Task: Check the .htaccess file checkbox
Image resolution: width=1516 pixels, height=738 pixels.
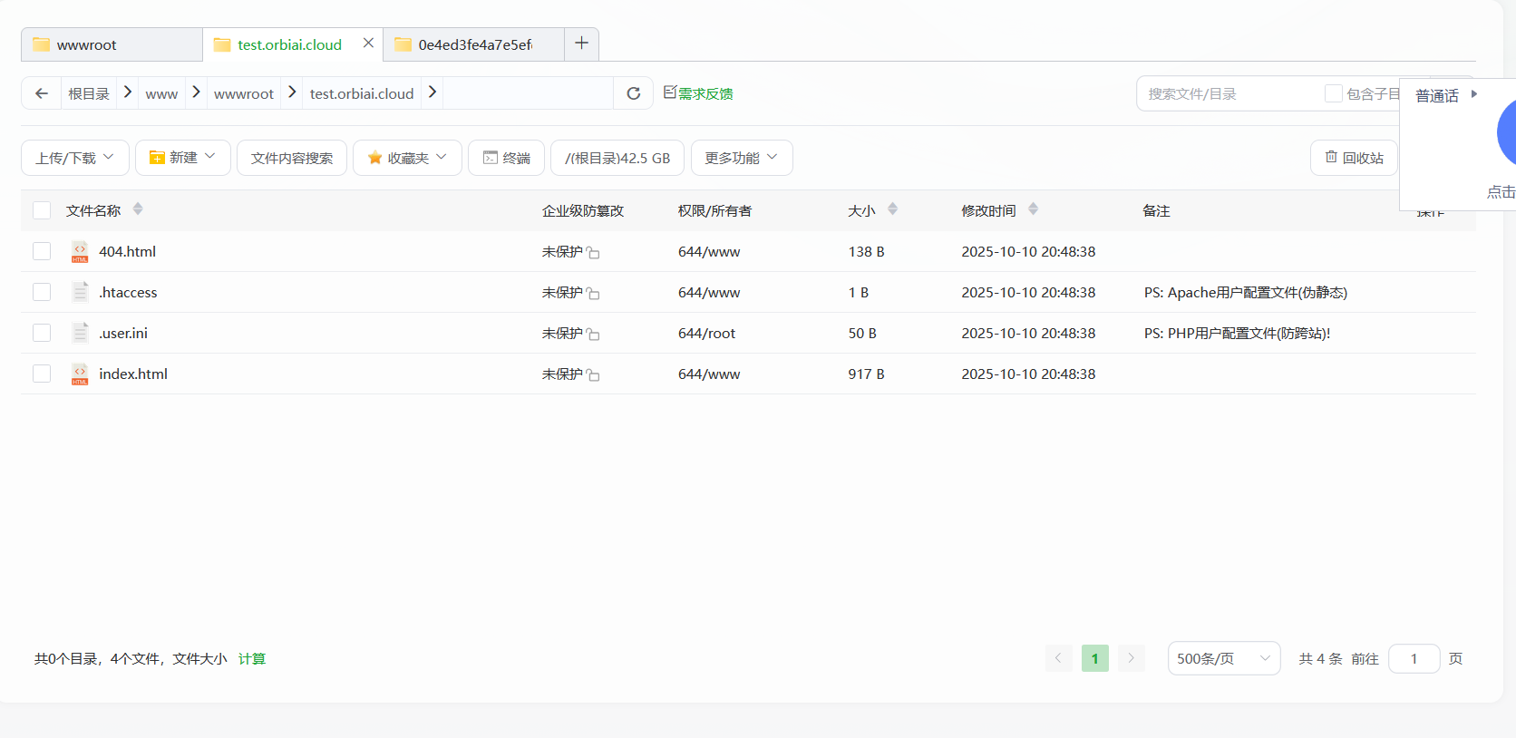Action: pyautogui.click(x=42, y=292)
